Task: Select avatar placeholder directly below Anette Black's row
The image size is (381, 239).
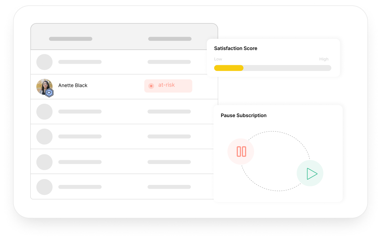Action: coord(44,112)
